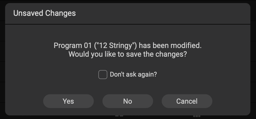Click the "Unsaved Changes" dialog title

[x=44, y=13]
